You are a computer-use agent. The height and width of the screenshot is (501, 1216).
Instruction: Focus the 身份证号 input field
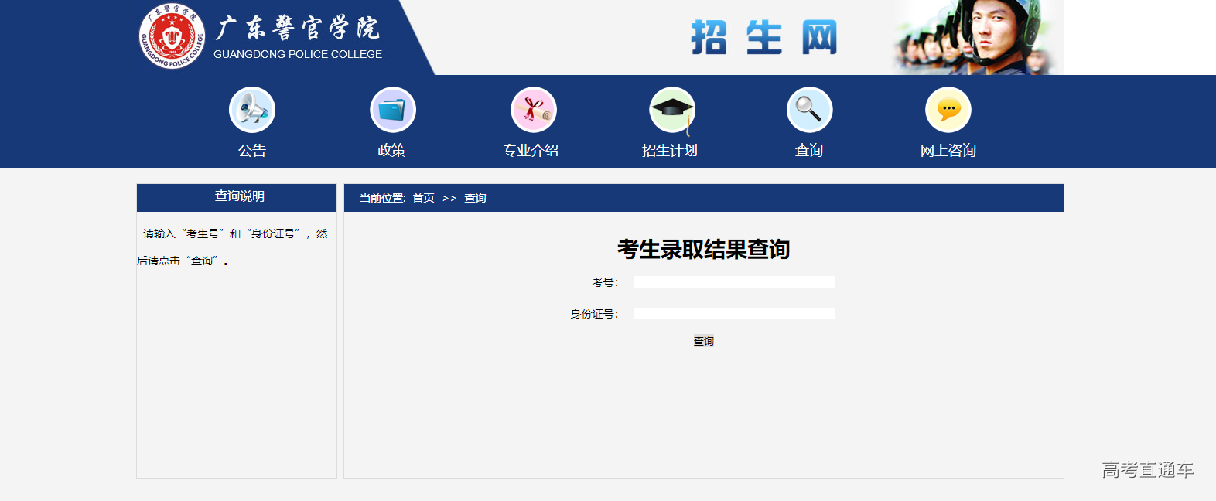click(x=733, y=314)
